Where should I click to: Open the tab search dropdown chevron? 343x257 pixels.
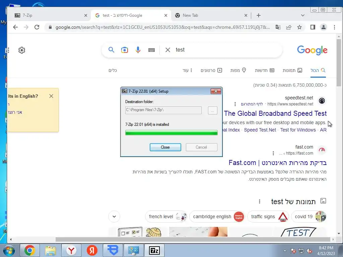pyautogui.click(x=303, y=15)
